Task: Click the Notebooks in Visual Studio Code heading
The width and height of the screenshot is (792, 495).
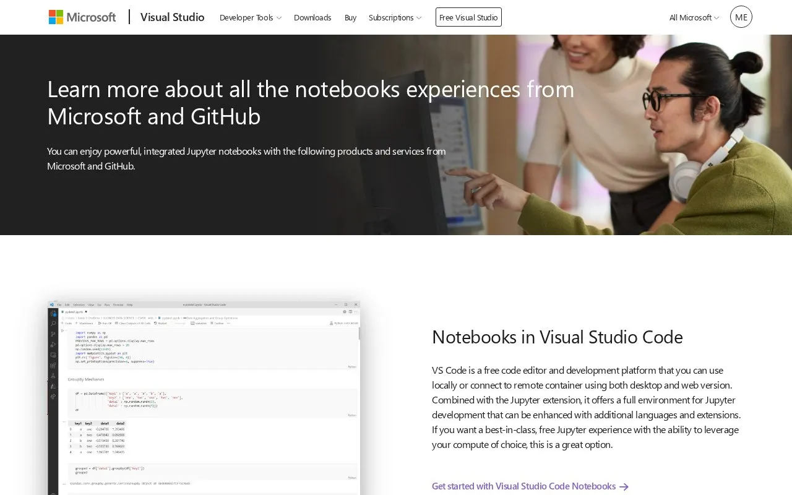Action: point(557,337)
